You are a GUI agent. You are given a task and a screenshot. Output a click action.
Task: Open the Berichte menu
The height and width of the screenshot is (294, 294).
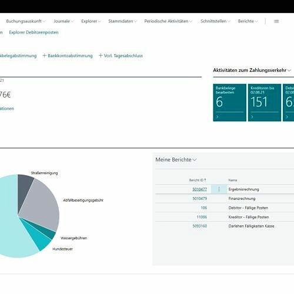coord(248,21)
